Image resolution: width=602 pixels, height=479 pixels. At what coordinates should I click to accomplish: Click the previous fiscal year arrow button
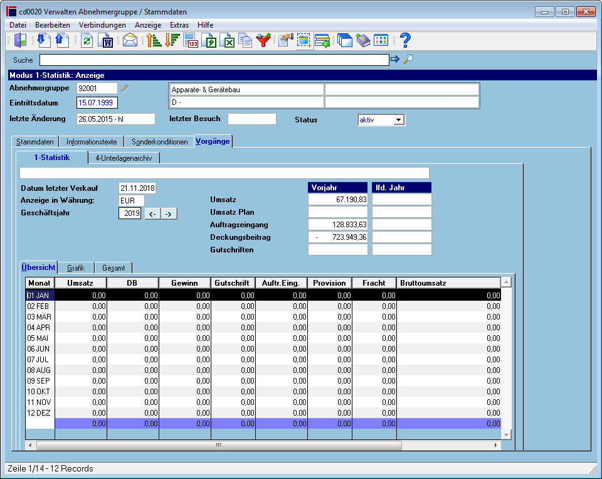pyautogui.click(x=152, y=213)
